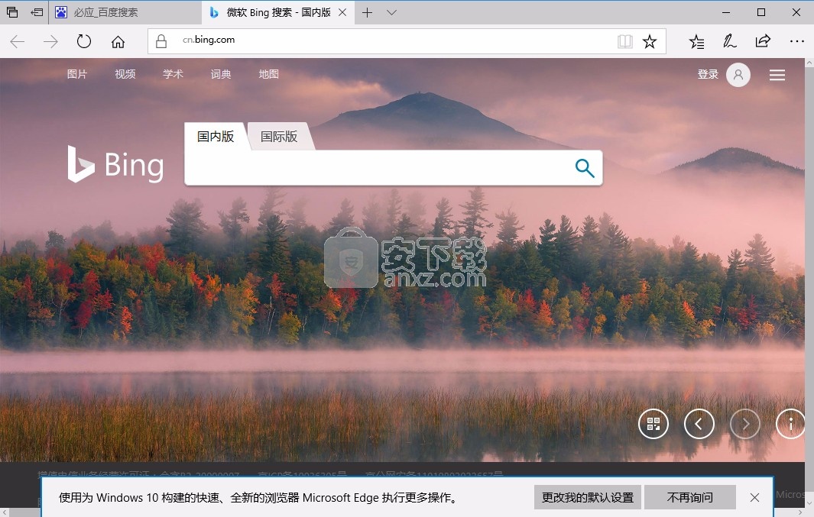Select the 国内版 search tab
This screenshot has width=814, height=517.
tap(216, 137)
